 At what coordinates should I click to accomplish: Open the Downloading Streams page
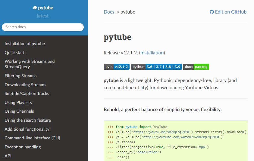coord(25,85)
